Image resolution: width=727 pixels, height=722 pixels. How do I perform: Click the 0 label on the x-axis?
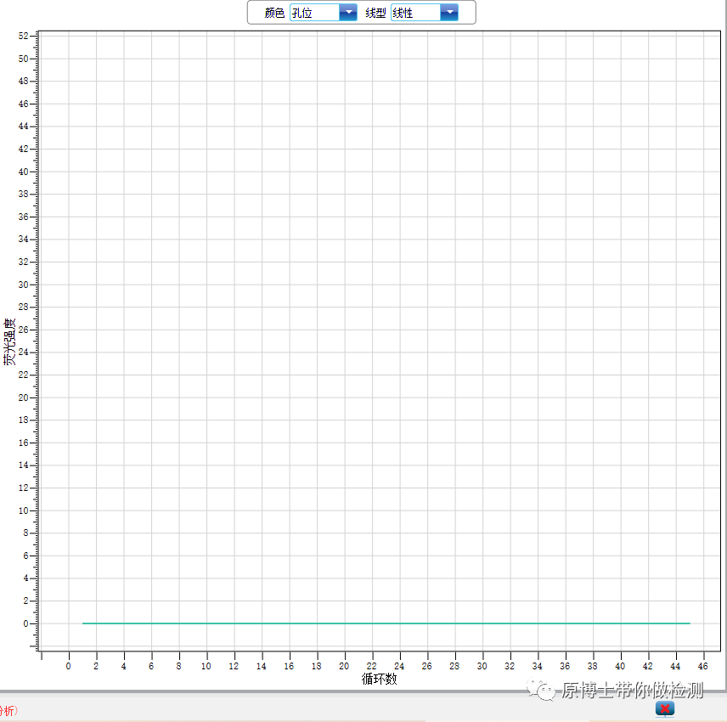pos(69,667)
